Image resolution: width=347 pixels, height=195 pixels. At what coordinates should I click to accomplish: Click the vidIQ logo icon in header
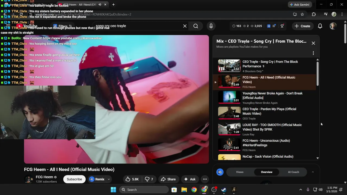click(269, 26)
